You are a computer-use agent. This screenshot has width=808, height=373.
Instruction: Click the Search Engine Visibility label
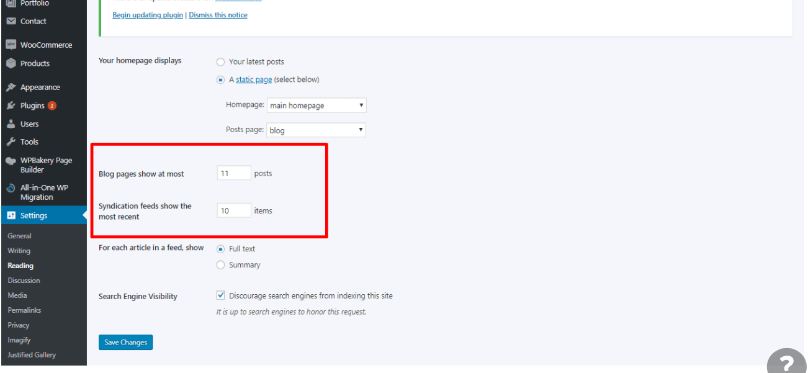pyautogui.click(x=138, y=297)
